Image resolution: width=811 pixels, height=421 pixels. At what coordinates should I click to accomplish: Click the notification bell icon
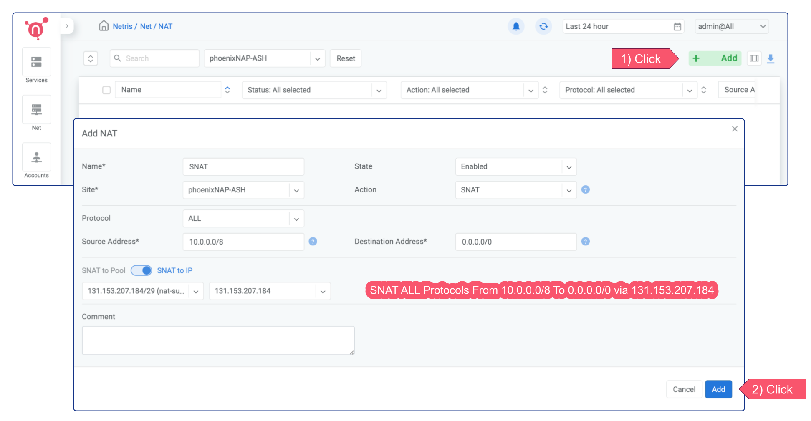516,26
